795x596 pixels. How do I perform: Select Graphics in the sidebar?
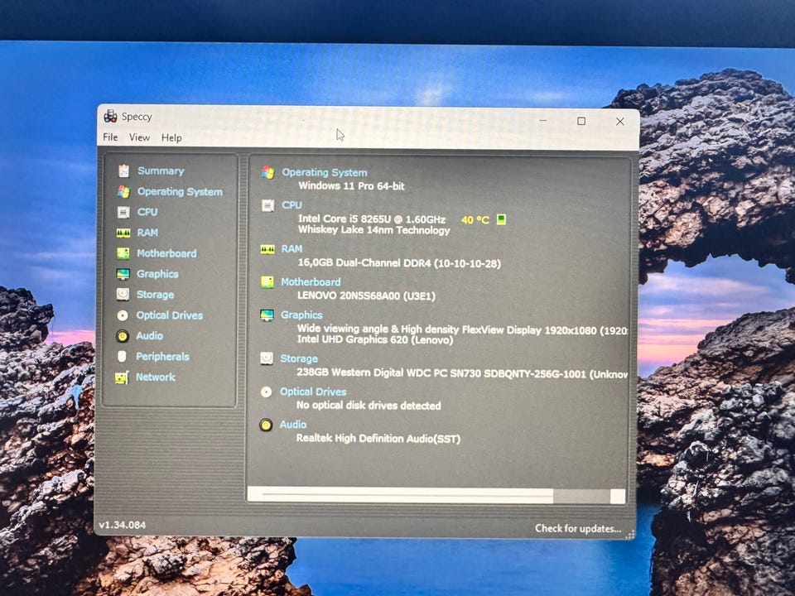[x=157, y=274]
